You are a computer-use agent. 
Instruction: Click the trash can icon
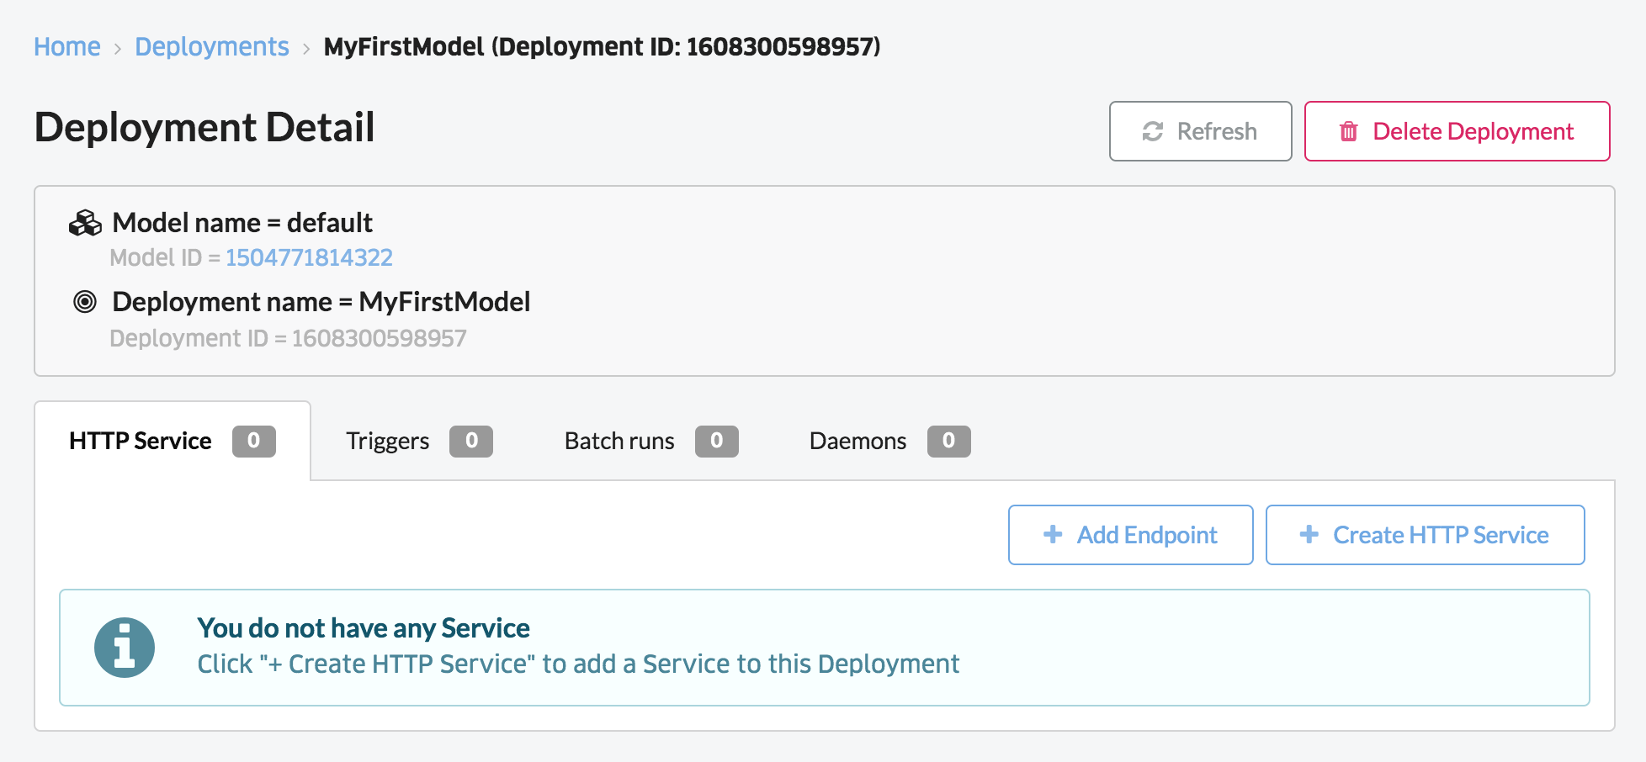coord(1348,131)
